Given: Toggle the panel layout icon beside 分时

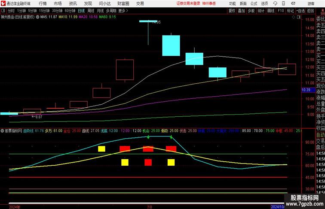Looking at the screenshot, I should tap(3, 11).
